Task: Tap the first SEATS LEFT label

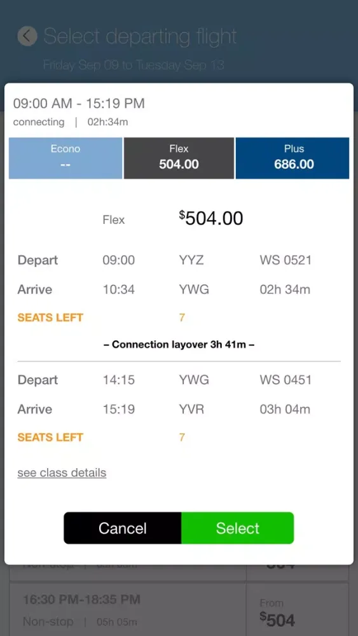Action: (x=50, y=317)
